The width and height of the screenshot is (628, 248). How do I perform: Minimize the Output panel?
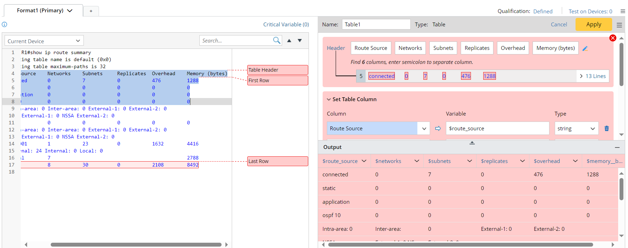[x=617, y=148]
